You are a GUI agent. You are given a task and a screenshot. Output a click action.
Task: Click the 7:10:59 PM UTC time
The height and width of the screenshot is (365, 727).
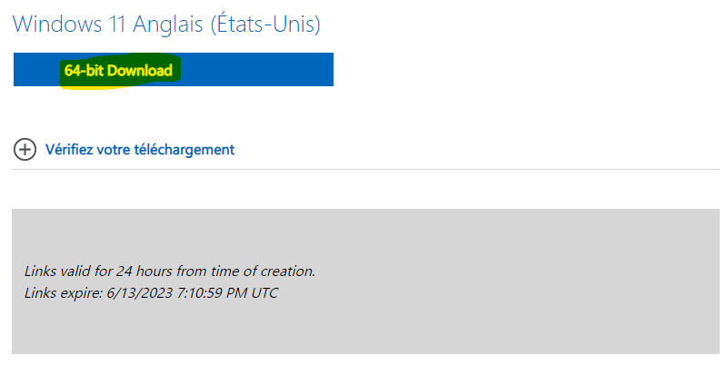click(227, 292)
